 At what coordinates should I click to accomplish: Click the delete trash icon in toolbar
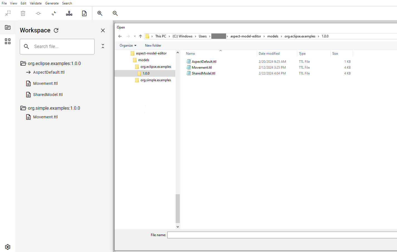pos(23,13)
